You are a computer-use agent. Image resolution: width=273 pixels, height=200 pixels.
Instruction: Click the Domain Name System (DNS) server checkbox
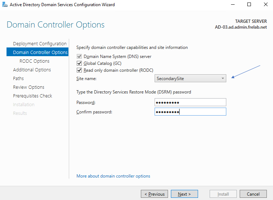pyautogui.click(x=79, y=57)
